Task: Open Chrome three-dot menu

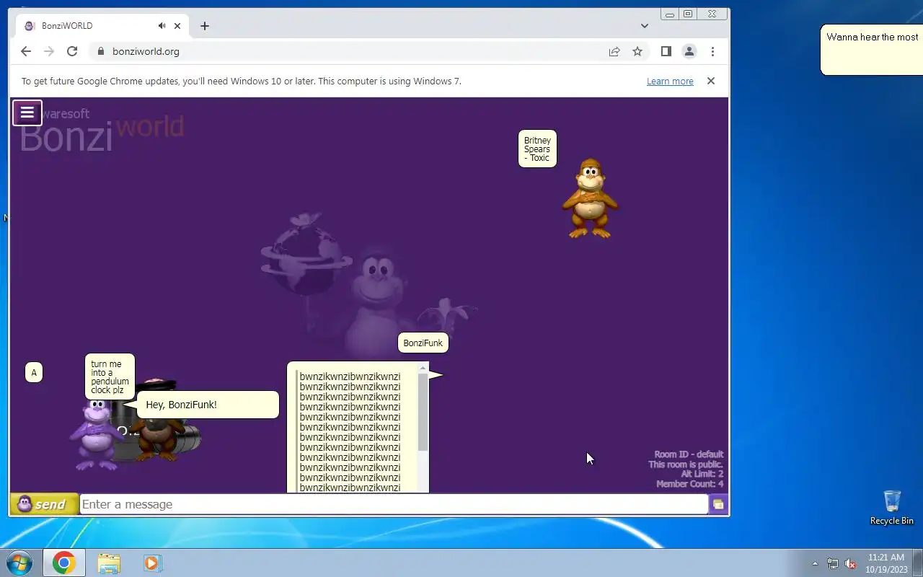Action: tap(712, 51)
